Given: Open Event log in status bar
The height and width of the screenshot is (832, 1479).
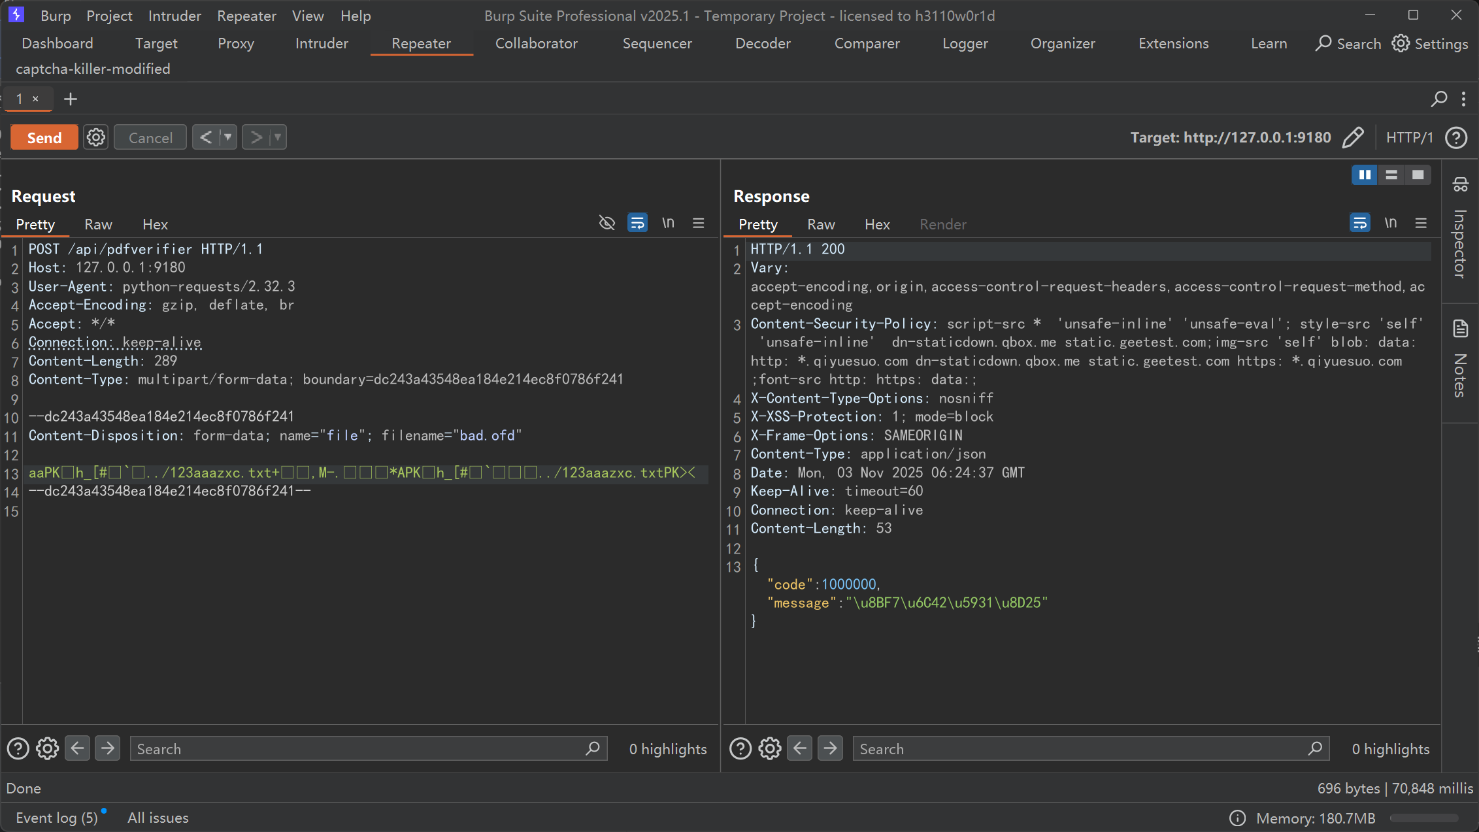Looking at the screenshot, I should 57,818.
